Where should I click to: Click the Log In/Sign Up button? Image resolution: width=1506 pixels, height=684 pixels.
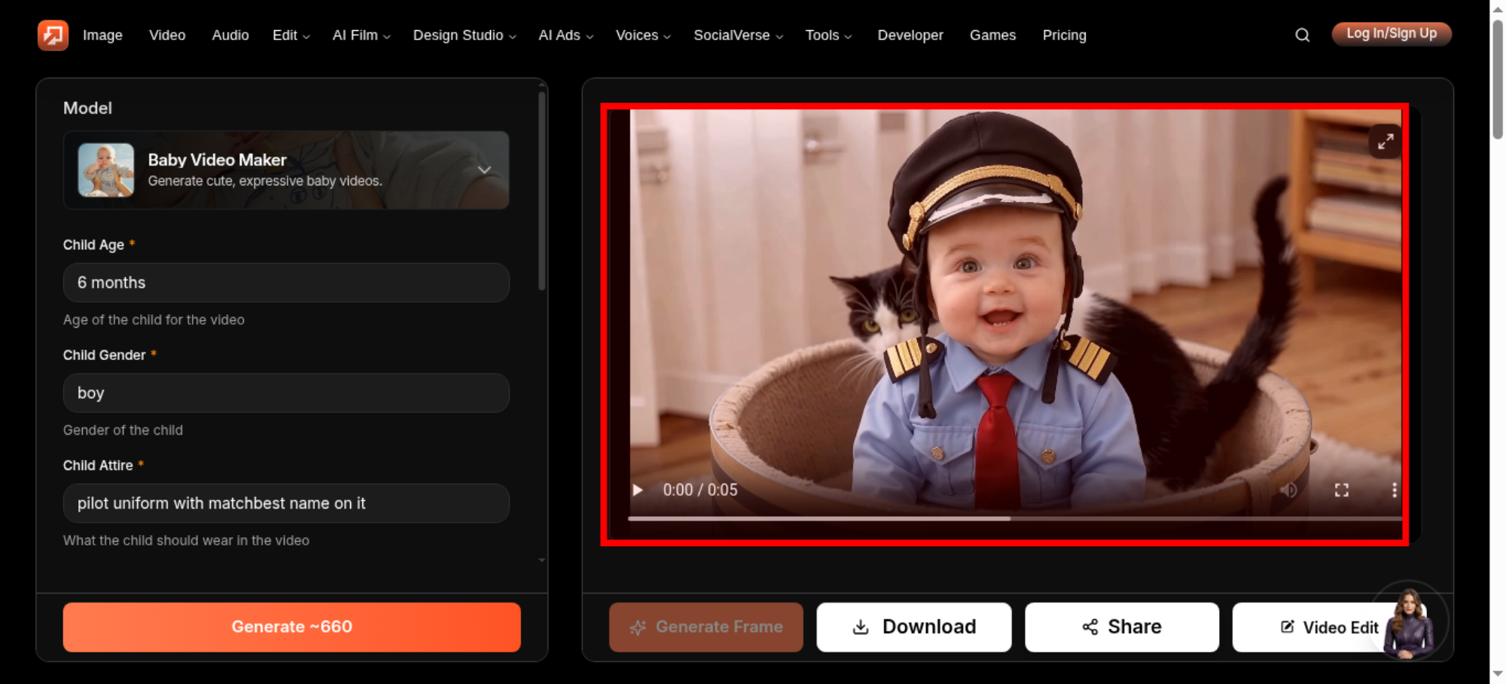point(1392,34)
